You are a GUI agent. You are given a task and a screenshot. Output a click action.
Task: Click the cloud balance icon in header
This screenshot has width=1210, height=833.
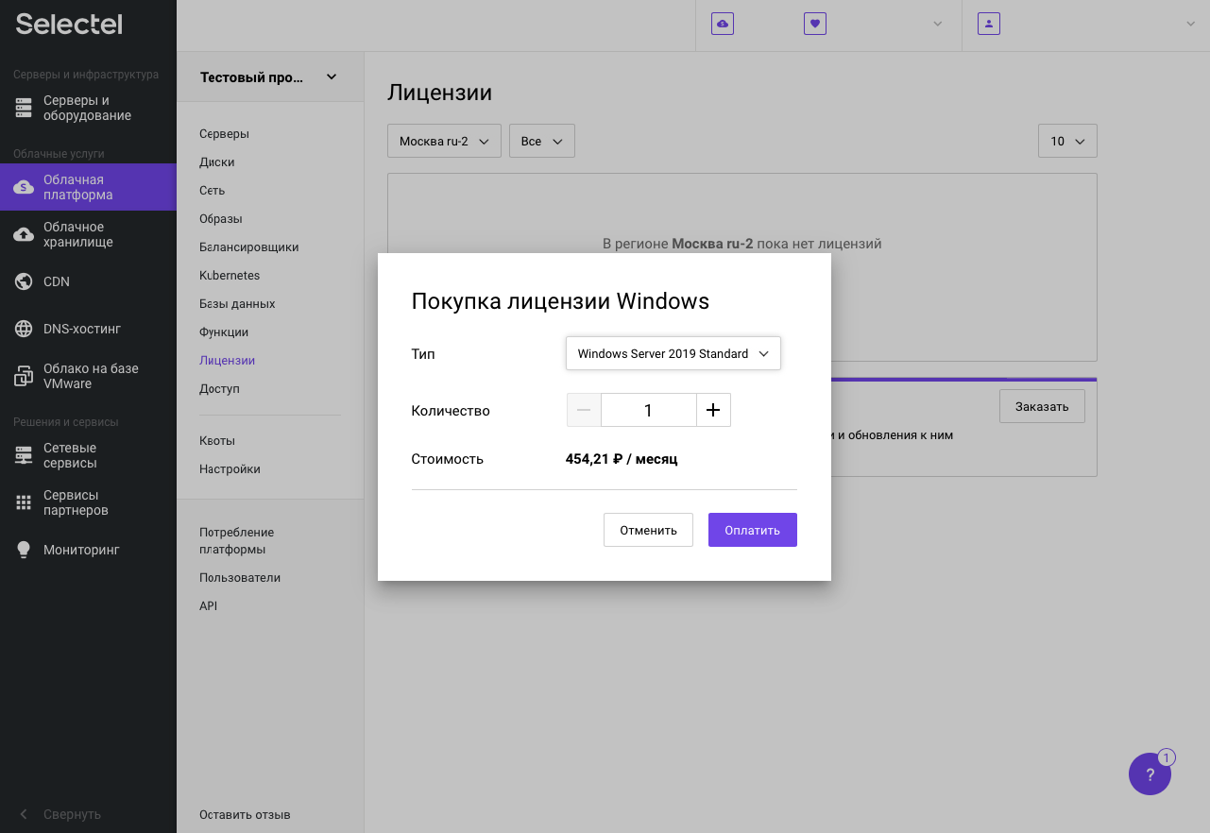coord(723,24)
